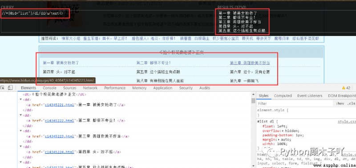
Task: Open the Event Listeners tab
Action: [x=310, y=96]
